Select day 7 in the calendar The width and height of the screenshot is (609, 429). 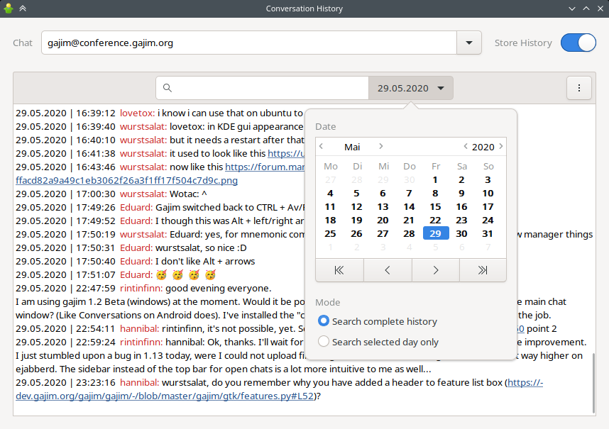409,193
